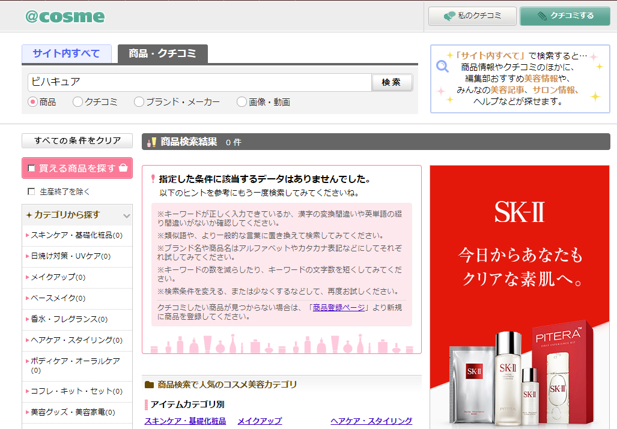Viewport: 617px width, 429px height.
Task: Check the 買える商品を探す checkbox
Action: click(31, 169)
